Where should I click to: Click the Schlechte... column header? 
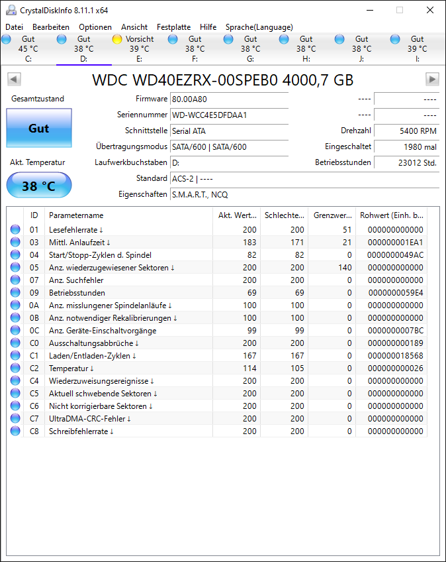point(284,215)
